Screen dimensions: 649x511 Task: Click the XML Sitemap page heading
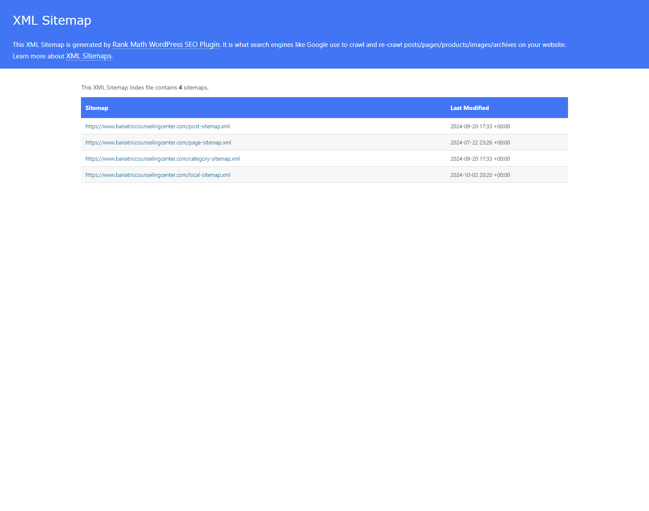coord(52,20)
